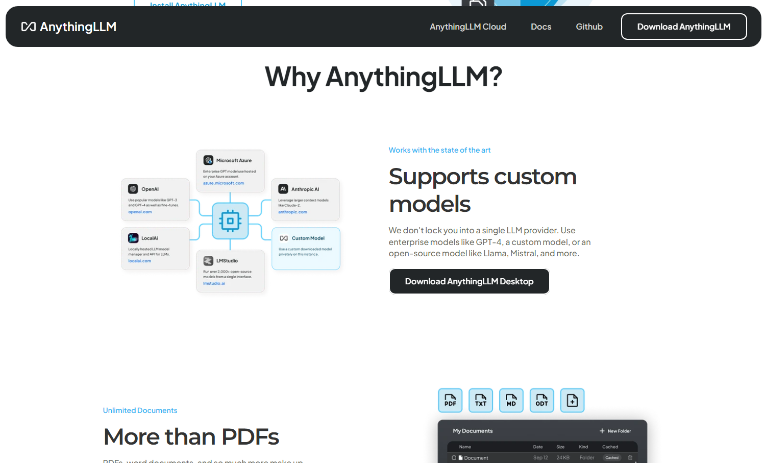Click the lmstudio.ai link text
This screenshot has width=765, height=463.
[x=214, y=283]
